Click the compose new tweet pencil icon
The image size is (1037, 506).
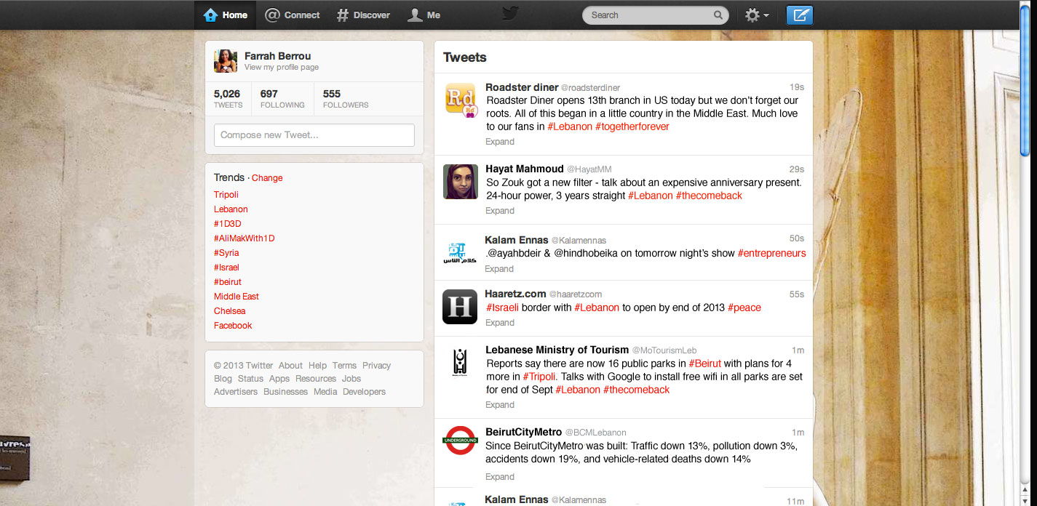800,15
